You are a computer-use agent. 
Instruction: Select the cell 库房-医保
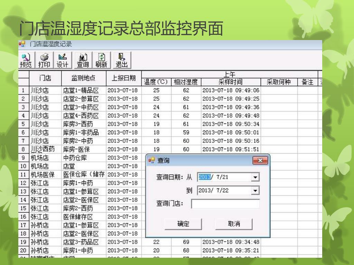pos(84,149)
